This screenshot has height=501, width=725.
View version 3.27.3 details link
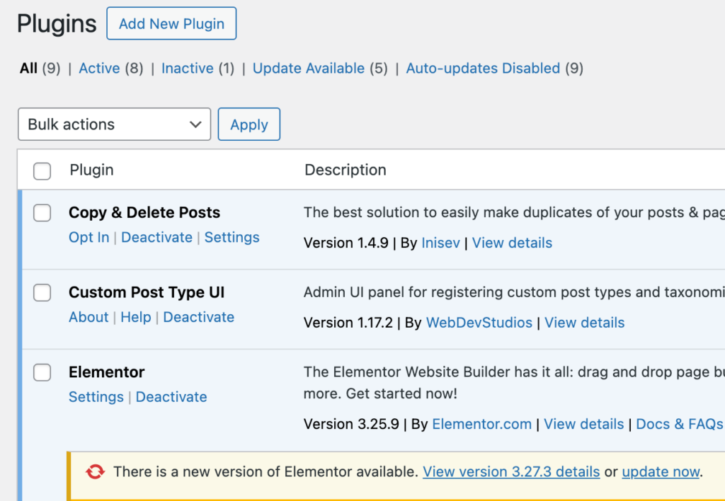(x=511, y=472)
